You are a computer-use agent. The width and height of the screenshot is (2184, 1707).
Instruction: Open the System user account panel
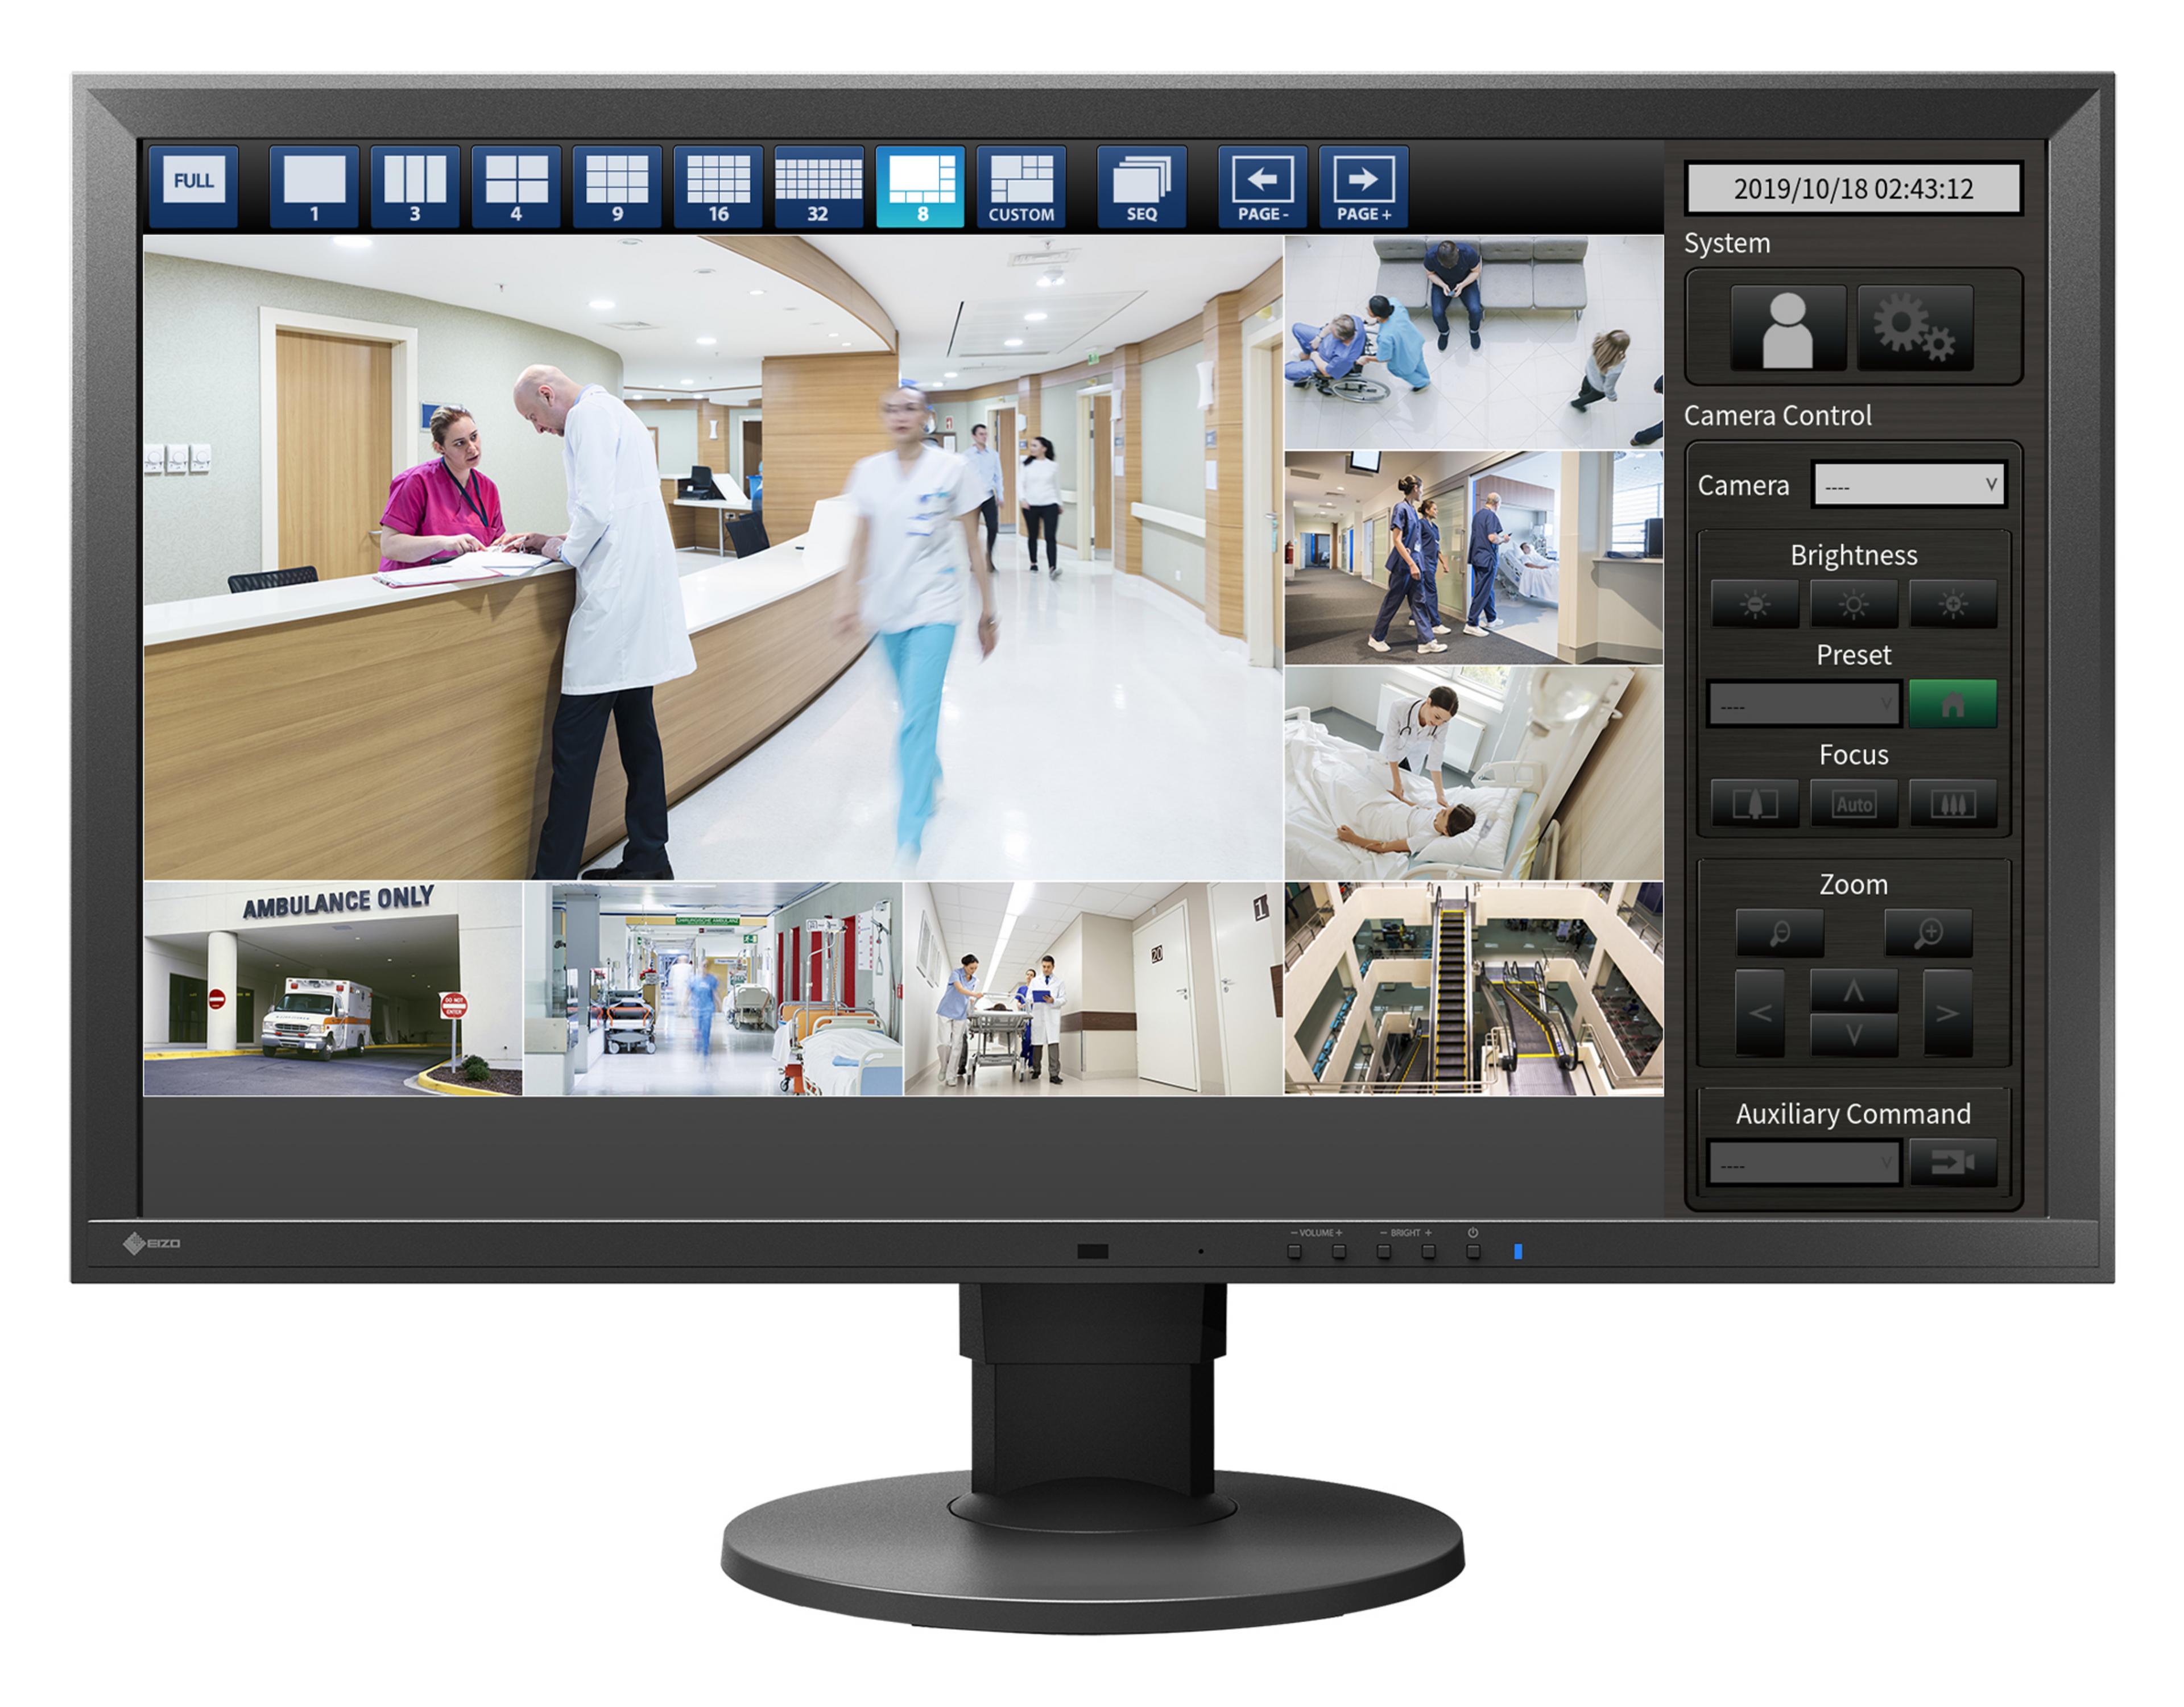pyautogui.click(x=1789, y=327)
